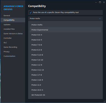Screen dimensions: 106x103
Task: Click the window resize grip icon
Action: [x=105, y=101]
